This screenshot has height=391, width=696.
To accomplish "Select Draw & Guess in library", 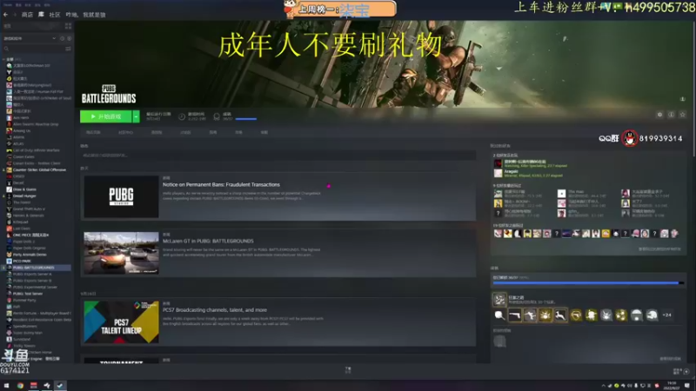I will coord(24,189).
